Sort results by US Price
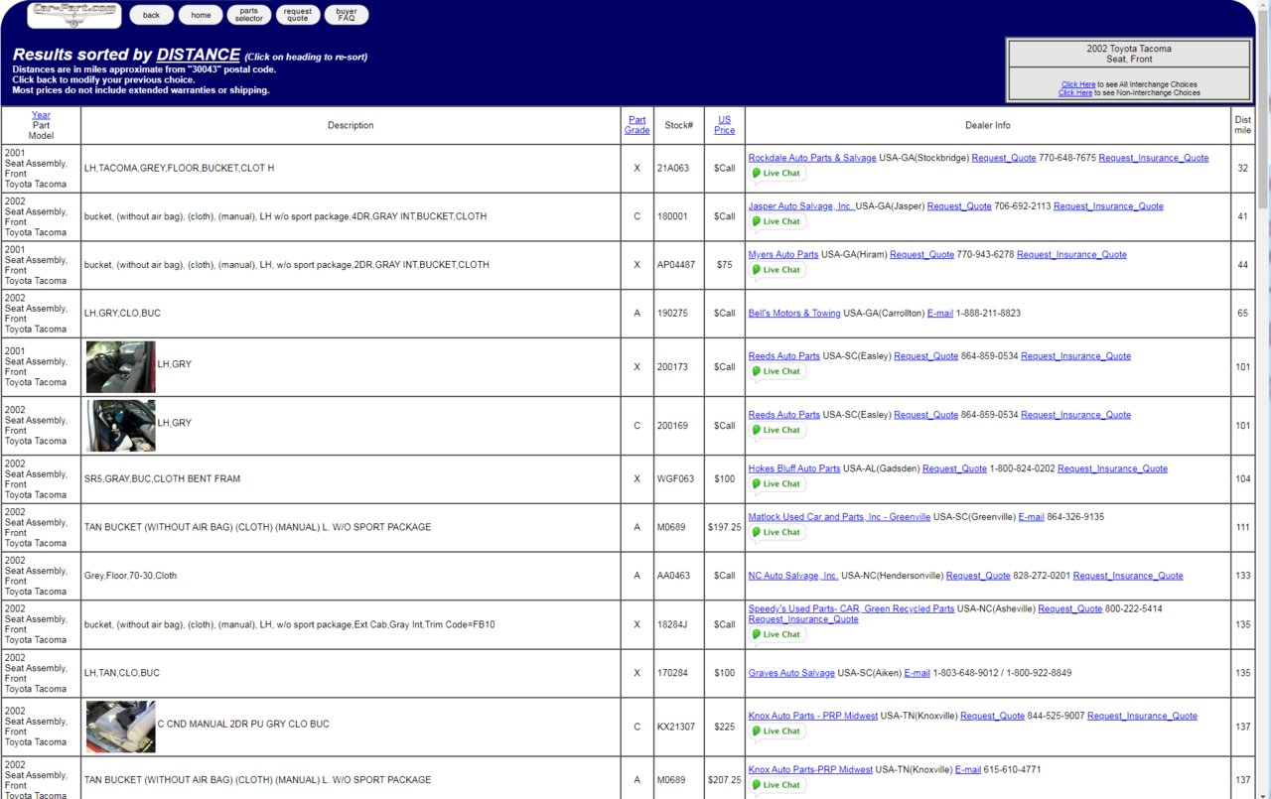The width and height of the screenshot is (1271, 799). [x=725, y=125]
